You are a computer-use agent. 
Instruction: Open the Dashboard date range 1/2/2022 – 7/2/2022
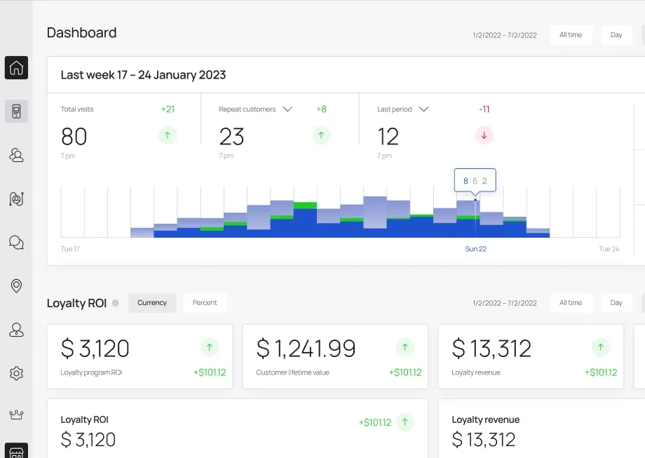(x=505, y=35)
